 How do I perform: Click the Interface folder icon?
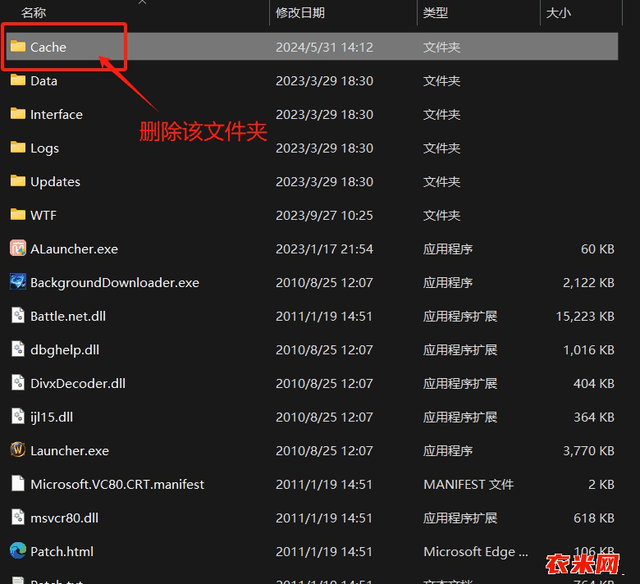pos(17,113)
